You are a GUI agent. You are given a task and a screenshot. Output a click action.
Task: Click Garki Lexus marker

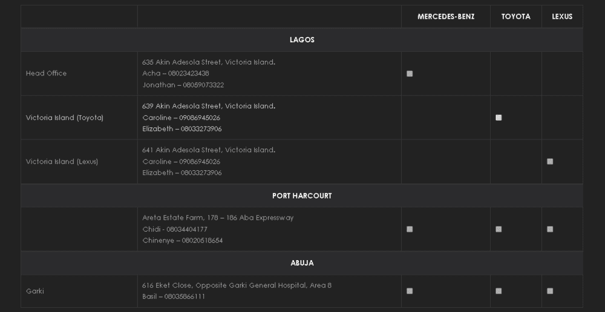(550, 291)
